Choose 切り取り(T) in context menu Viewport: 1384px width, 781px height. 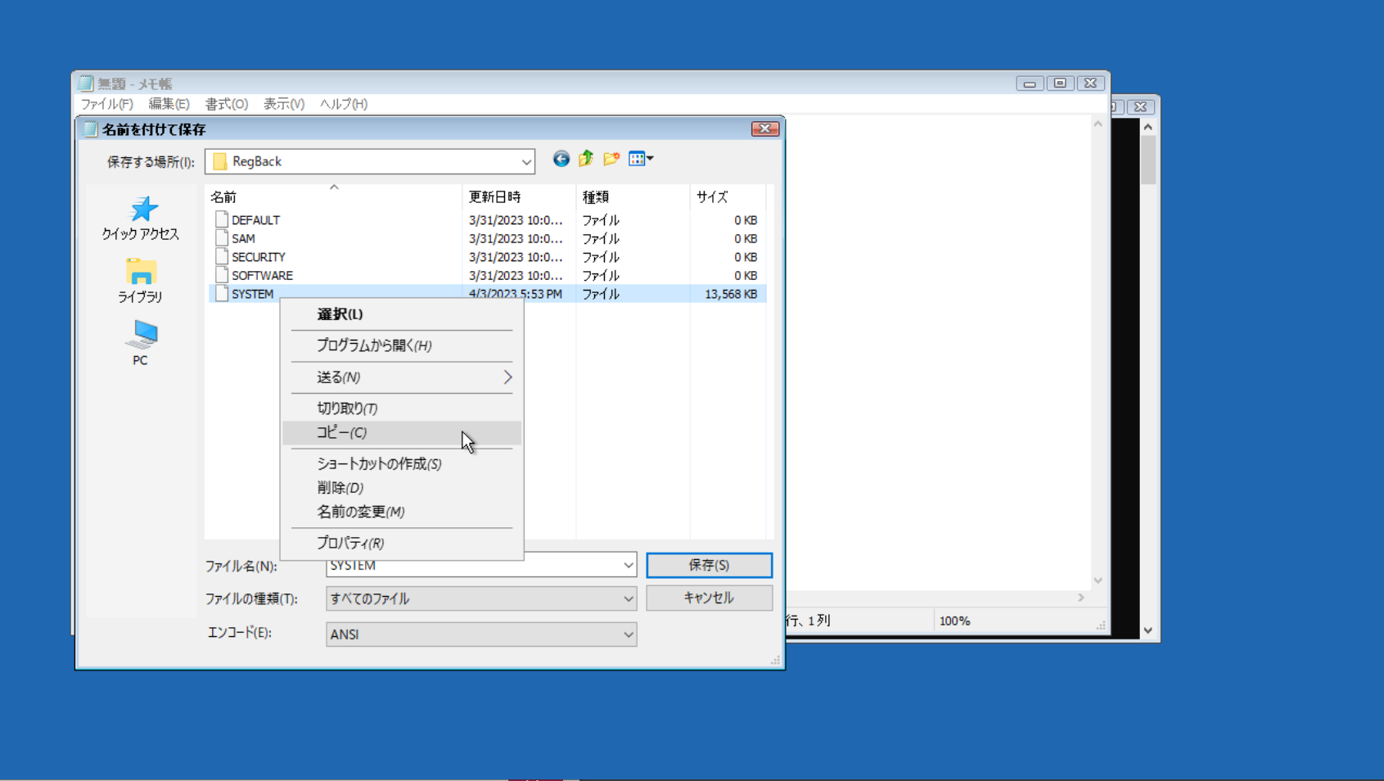click(402, 408)
